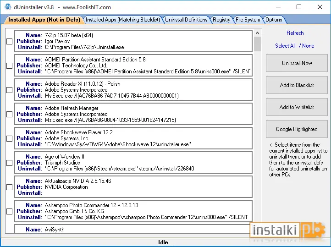
Task: Click the Igor Pavlov publisher text
Action: click(57, 41)
